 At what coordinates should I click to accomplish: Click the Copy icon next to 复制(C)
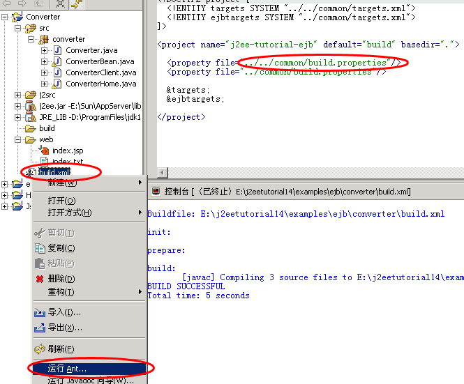pos(40,248)
